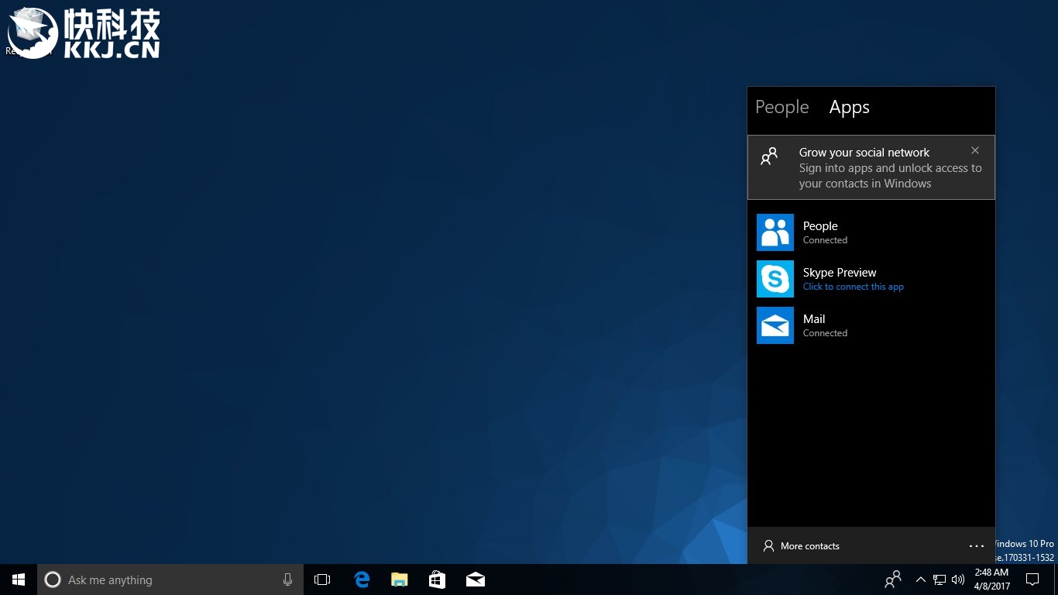Click the Task View taskbar icon
The image size is (1058, 595).
pos(322,580)
